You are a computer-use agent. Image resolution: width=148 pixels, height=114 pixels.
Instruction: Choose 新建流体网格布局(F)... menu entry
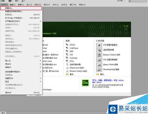(x=21, y=11)
